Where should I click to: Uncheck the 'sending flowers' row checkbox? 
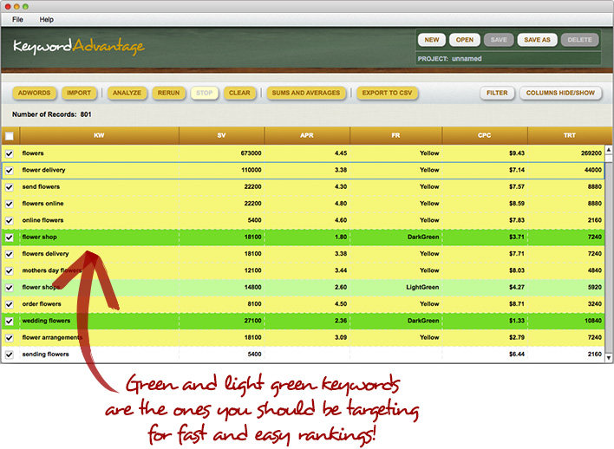click(10, 355)
